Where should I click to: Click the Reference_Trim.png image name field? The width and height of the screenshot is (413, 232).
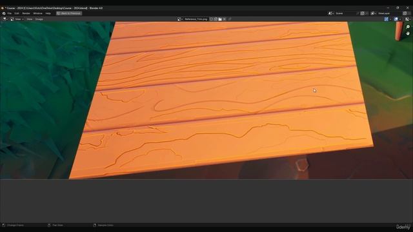coord(196,19)
